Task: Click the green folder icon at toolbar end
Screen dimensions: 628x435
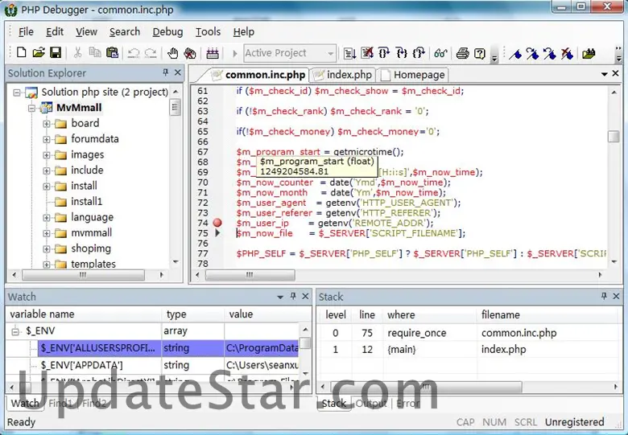Action: coord(589,53)
